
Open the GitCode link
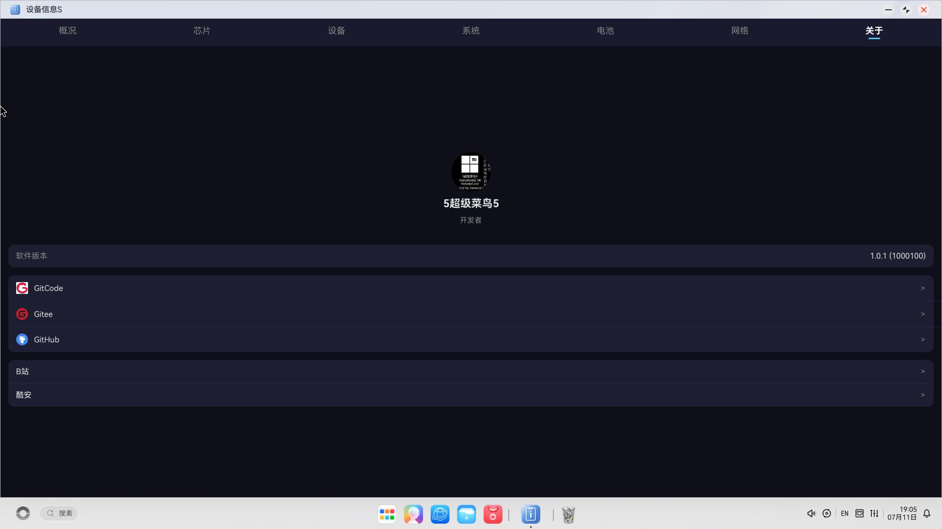(x=471, y=288)
